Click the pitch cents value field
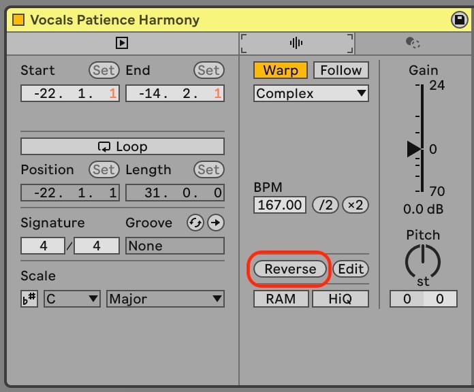The width and height of the screenshot is (474, 392). coord(440,299)
